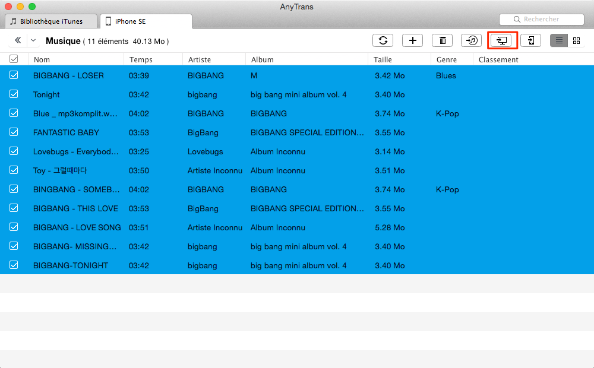Click the 3.42 Mo size value

tap(390, 75)
